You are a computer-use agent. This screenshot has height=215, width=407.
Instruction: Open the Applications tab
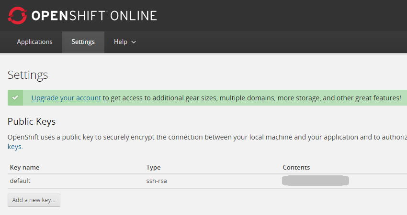point(34,42)
